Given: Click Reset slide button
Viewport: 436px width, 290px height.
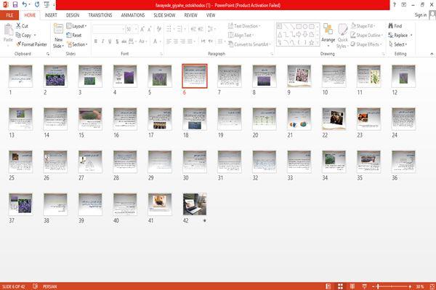Looking at the screenshot, I should click(74, 35).
